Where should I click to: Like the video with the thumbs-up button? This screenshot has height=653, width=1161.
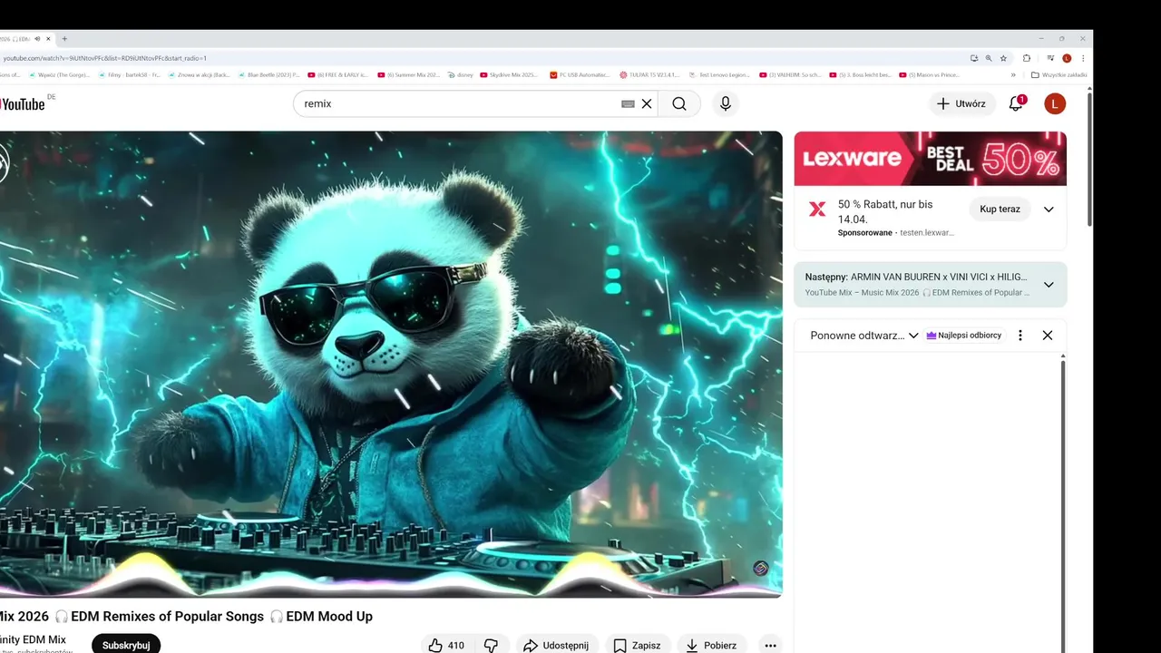[447, 645]
